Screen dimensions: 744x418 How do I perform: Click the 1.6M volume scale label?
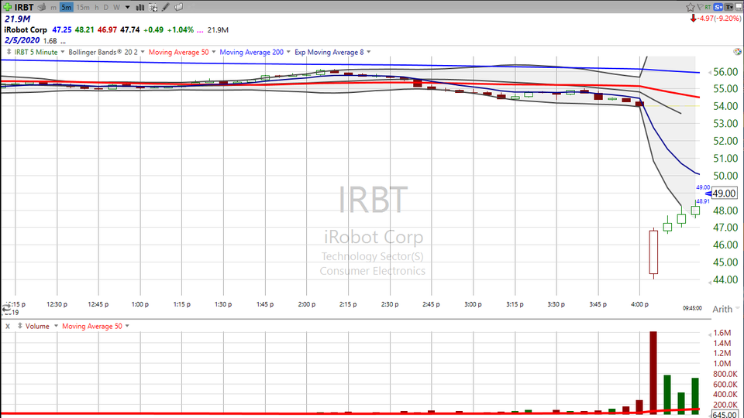tap(722, 333)
